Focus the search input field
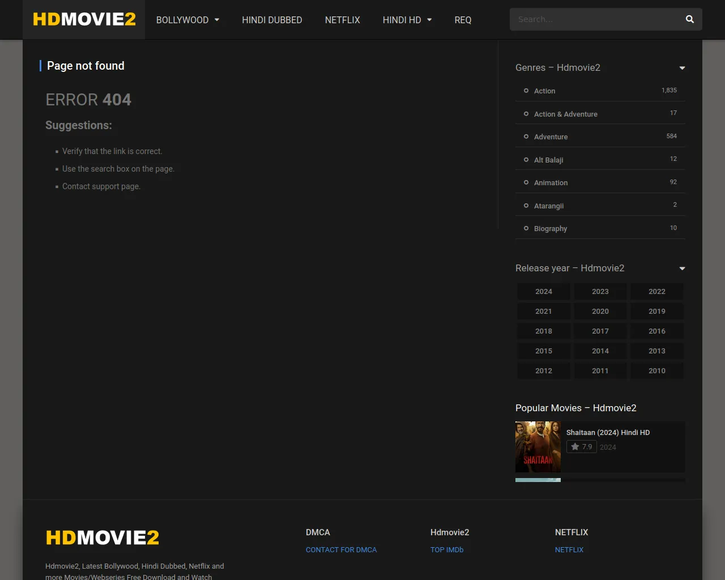This screenshot has height=580, width=725. point(595,19)
